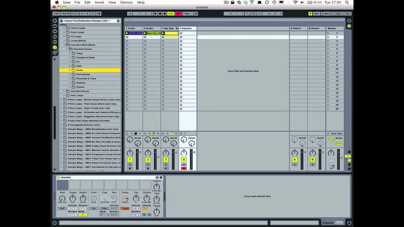
Task: Open the Live Device Browser icon
Action: tap(55, 26)
